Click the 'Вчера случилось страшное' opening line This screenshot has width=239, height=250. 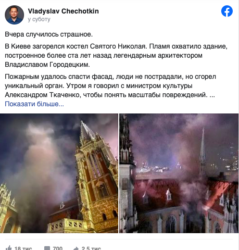49,34
